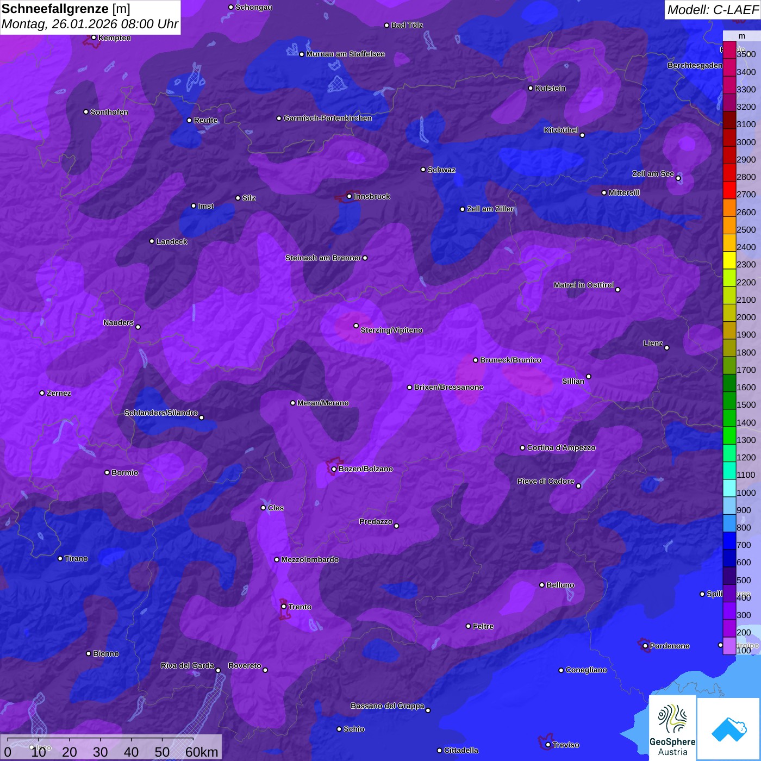Click the Conegliano city label
Viewport: 761px width, 761px height.
click(x=586, y=670)
